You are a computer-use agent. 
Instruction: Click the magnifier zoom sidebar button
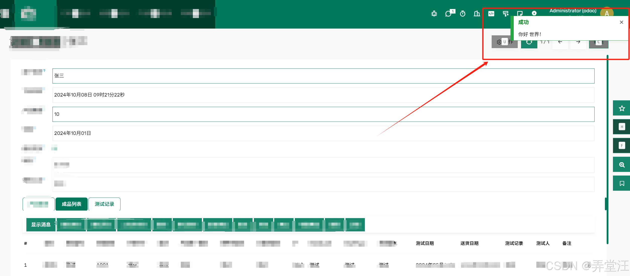pyautogui.click(x=622, y=165)
